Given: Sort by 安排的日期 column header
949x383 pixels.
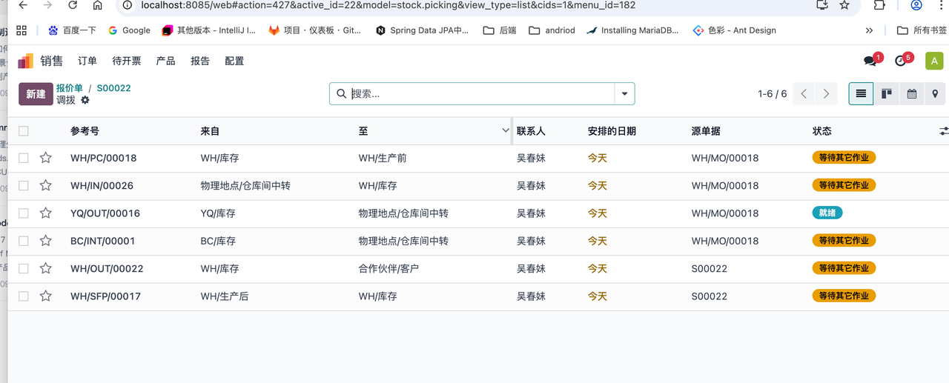Looking at the screenshot, I should (x=612, y=131).
